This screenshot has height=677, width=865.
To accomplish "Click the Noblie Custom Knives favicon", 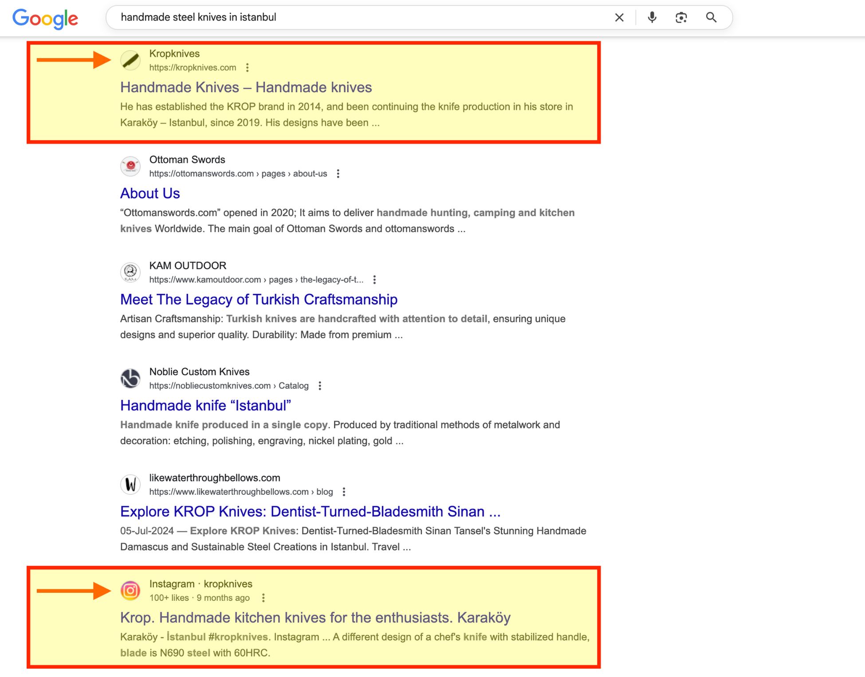I will [x=130, y=378].
